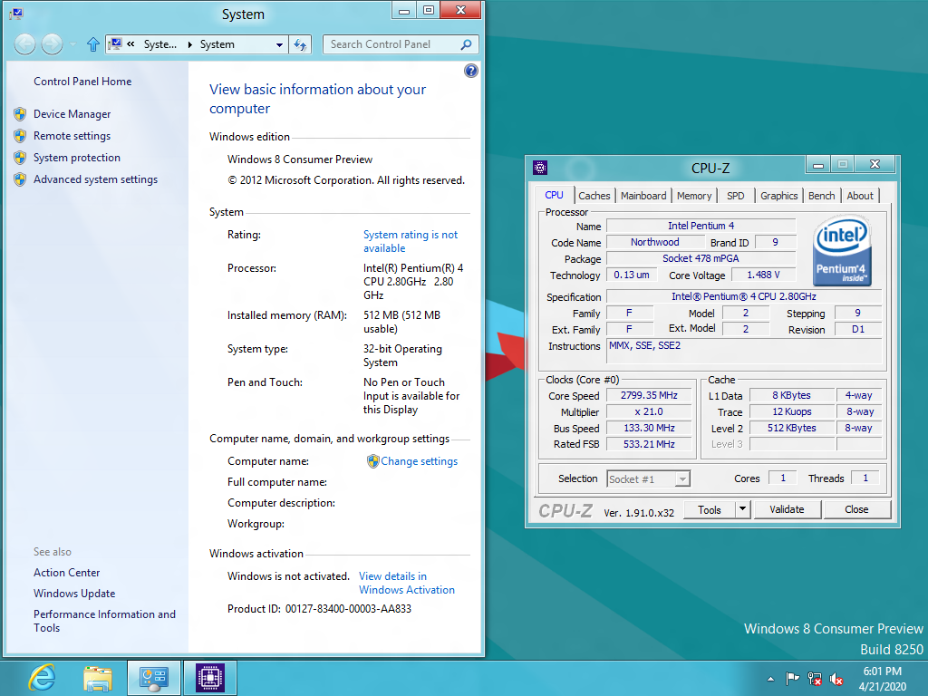This screenshot has height=696, width=928.
Task: Open Action Center link under See also
Action: coord(67,573)
